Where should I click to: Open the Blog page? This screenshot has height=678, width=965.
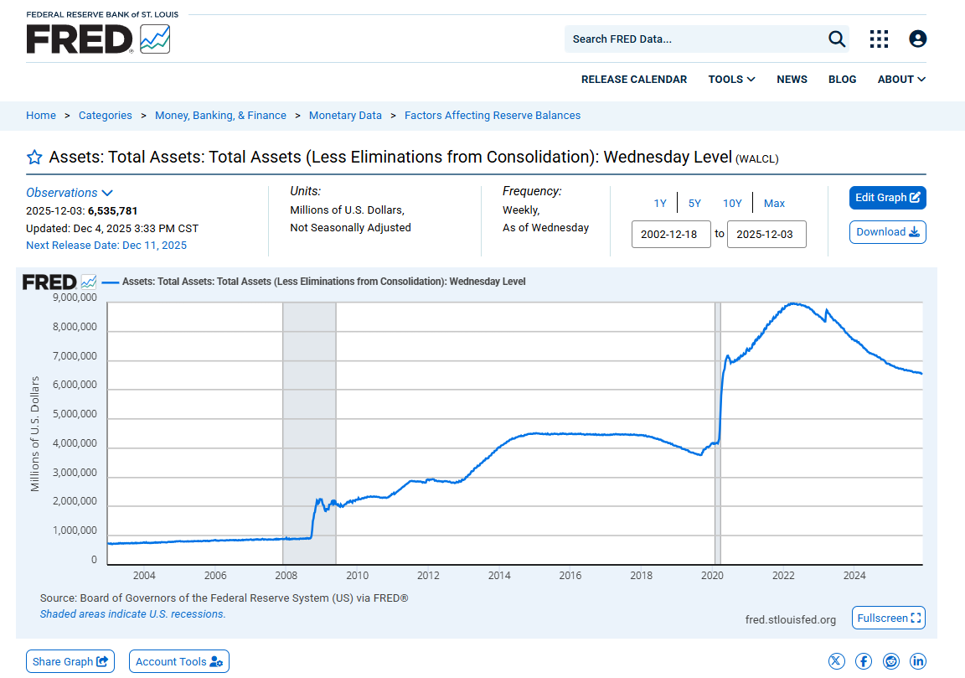842,80
